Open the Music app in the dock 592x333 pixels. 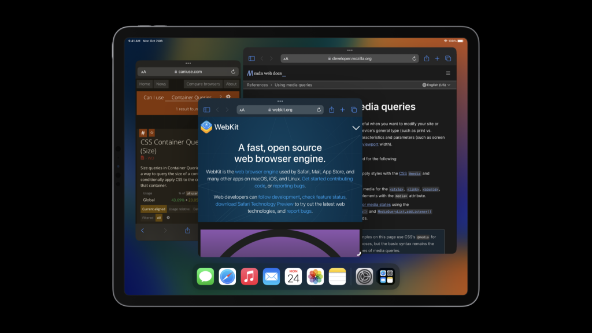(x=249, y=277)
